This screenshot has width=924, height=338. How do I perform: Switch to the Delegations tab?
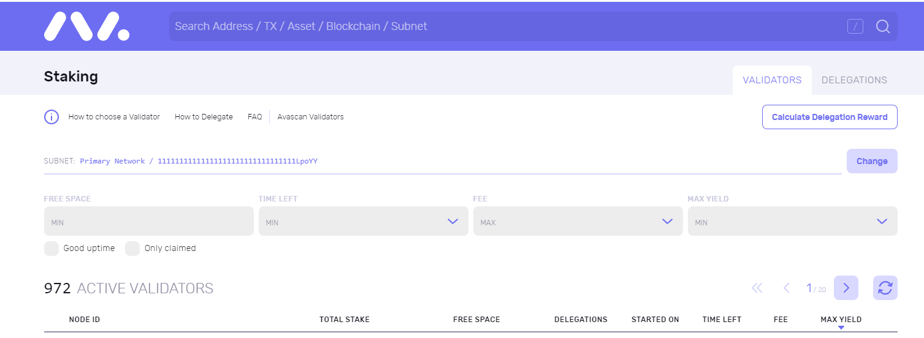click(x=854, y=80)
